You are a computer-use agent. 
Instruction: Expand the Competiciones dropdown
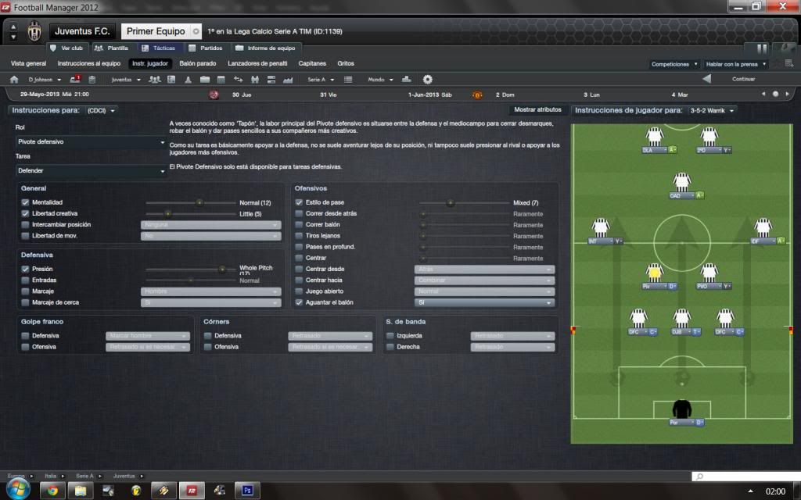click(x=674, y=64)
